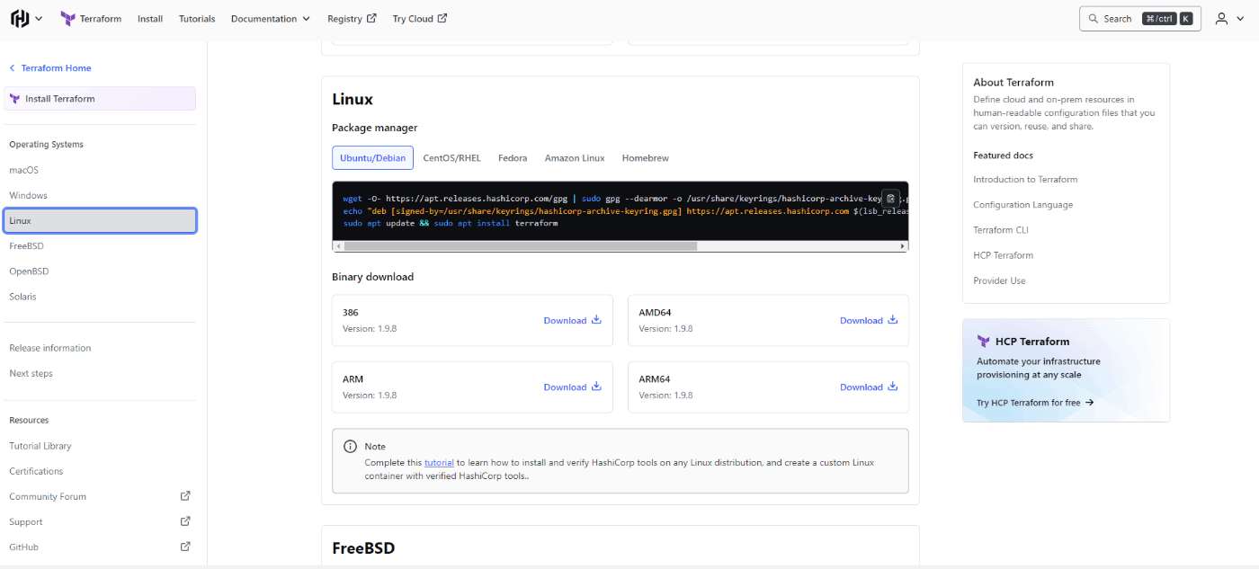Click Try HCP Terraform for free
Screen dimensions: 1259x569
pos(1035,403)
